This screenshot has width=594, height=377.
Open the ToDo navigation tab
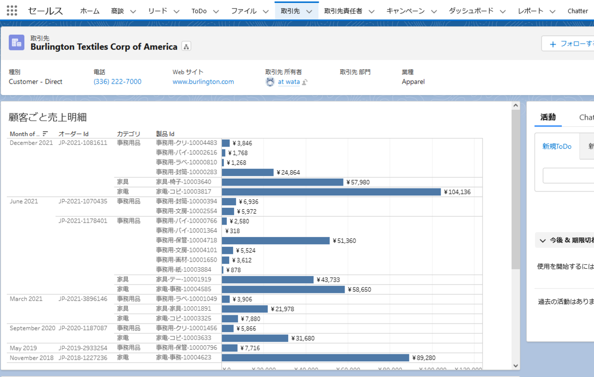199,11
